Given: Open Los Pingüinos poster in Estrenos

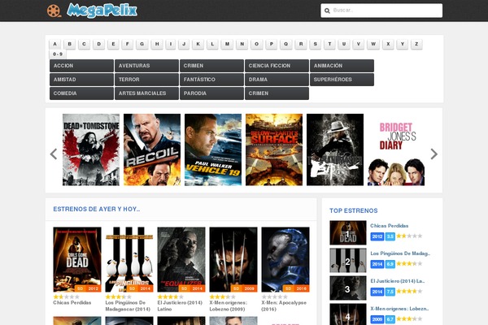Looking at the screenshot, I should click(129, 259).
